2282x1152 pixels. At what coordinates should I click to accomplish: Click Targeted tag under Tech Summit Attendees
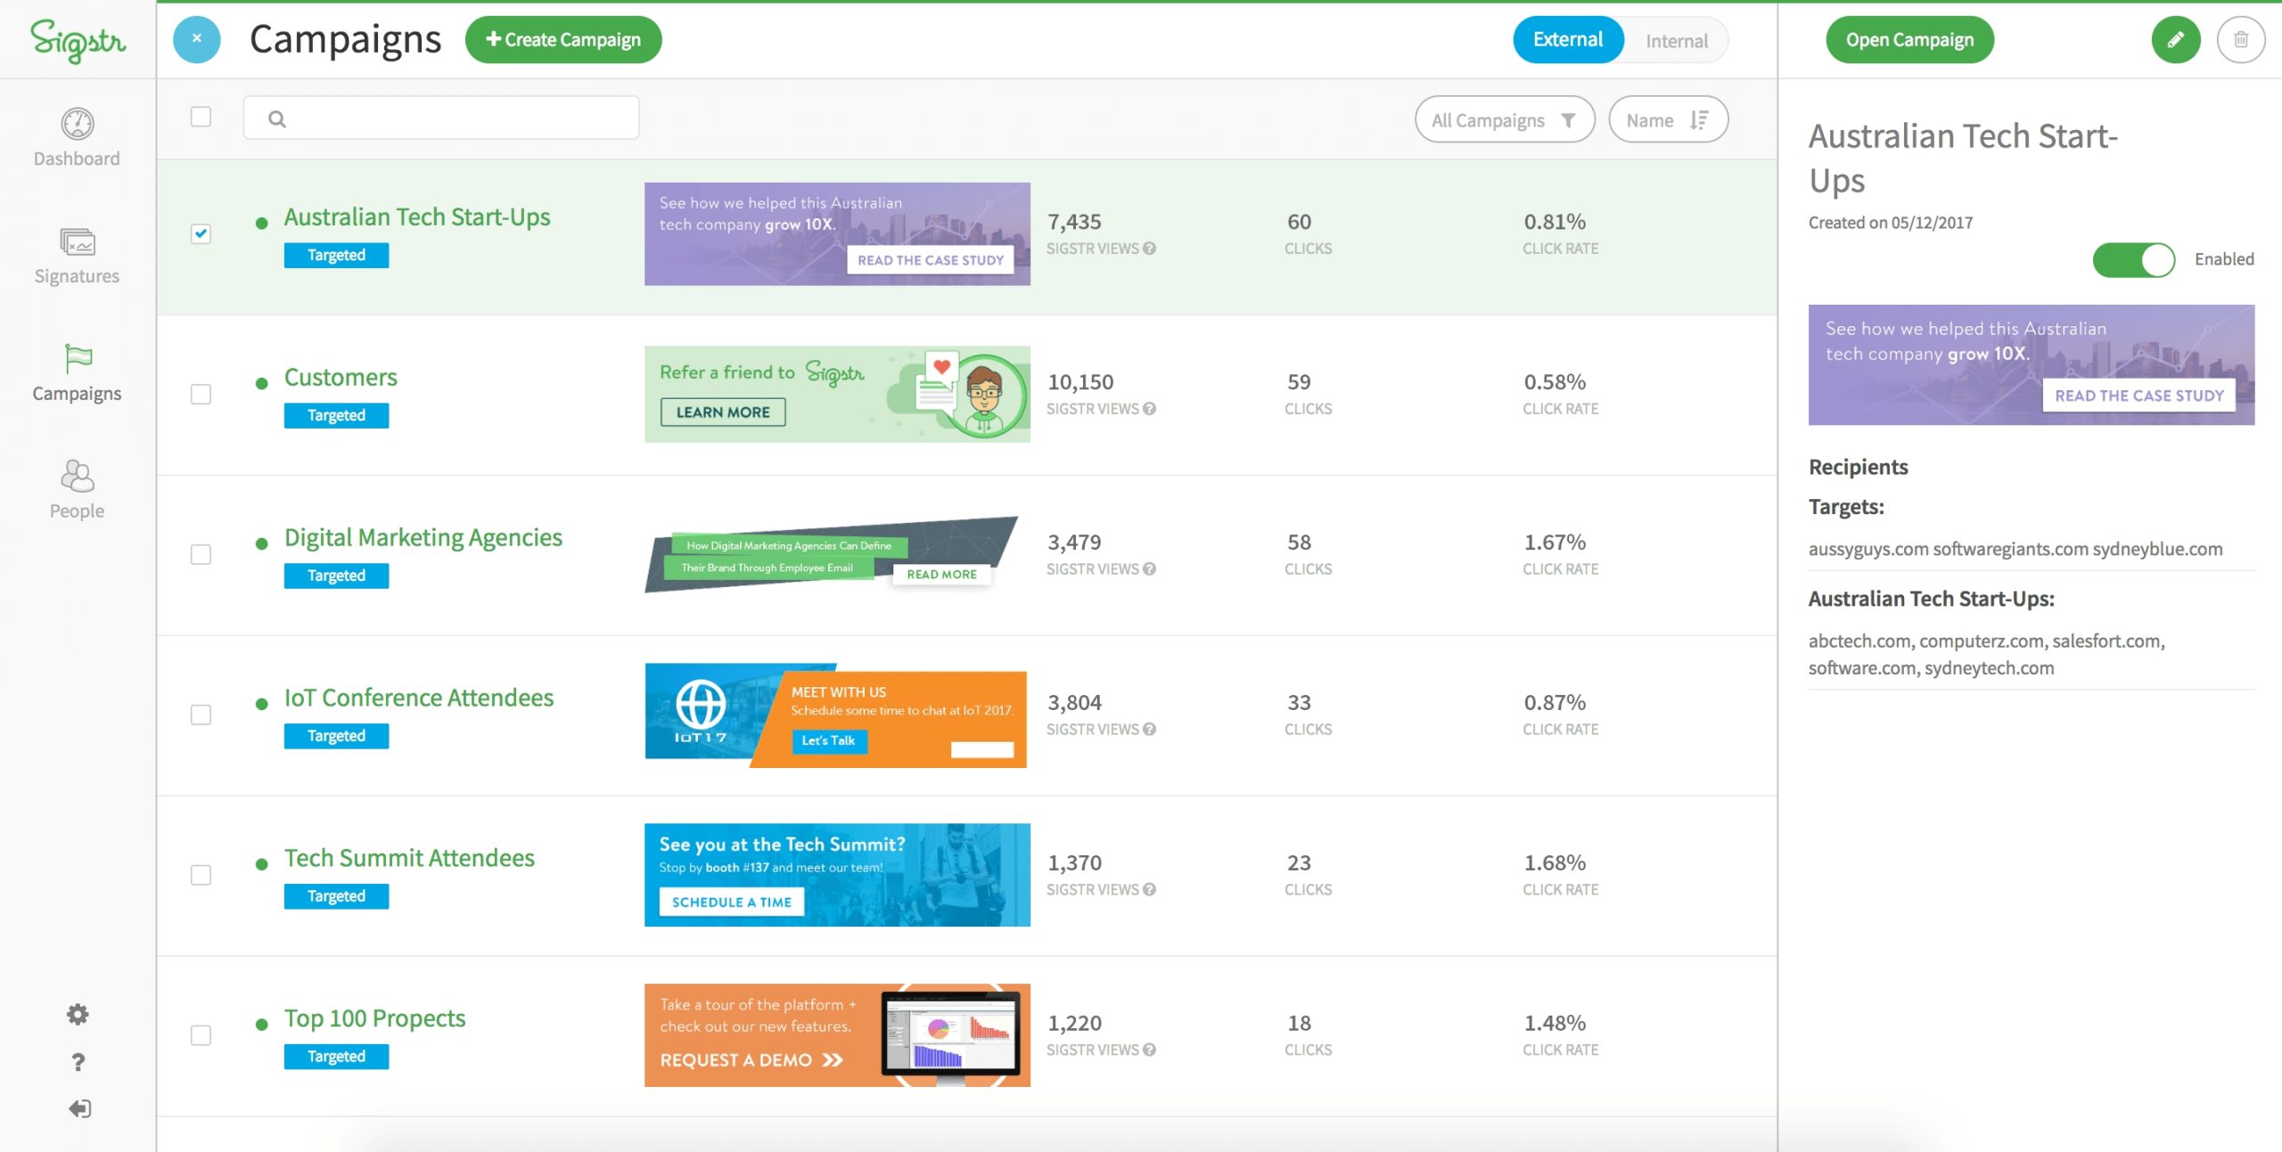click(336, 896)
